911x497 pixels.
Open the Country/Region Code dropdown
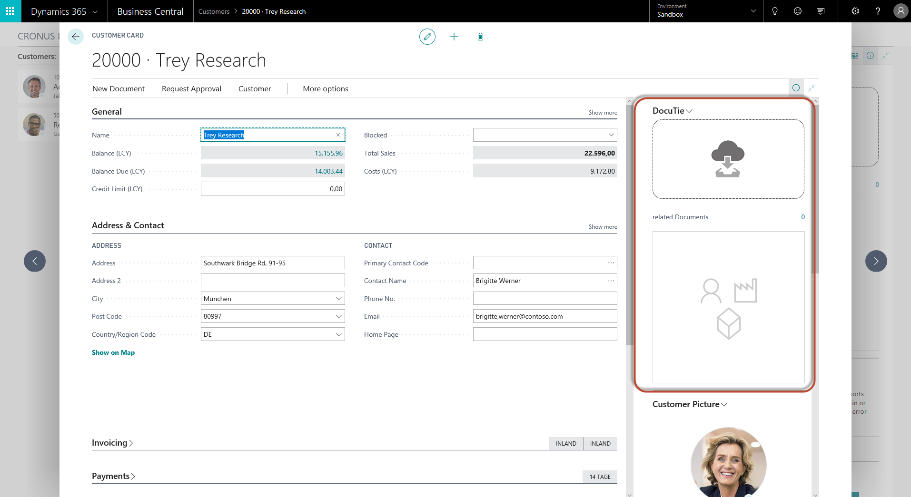point(339,334)
